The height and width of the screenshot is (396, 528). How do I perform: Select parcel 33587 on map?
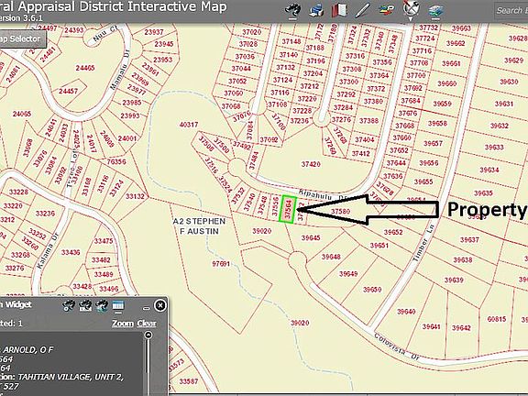coord(189,381)
